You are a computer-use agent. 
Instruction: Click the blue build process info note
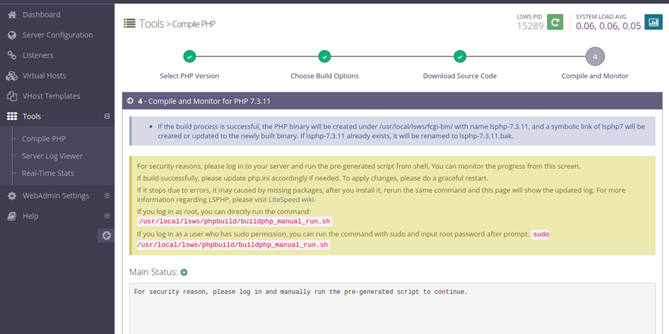point(392,131)
